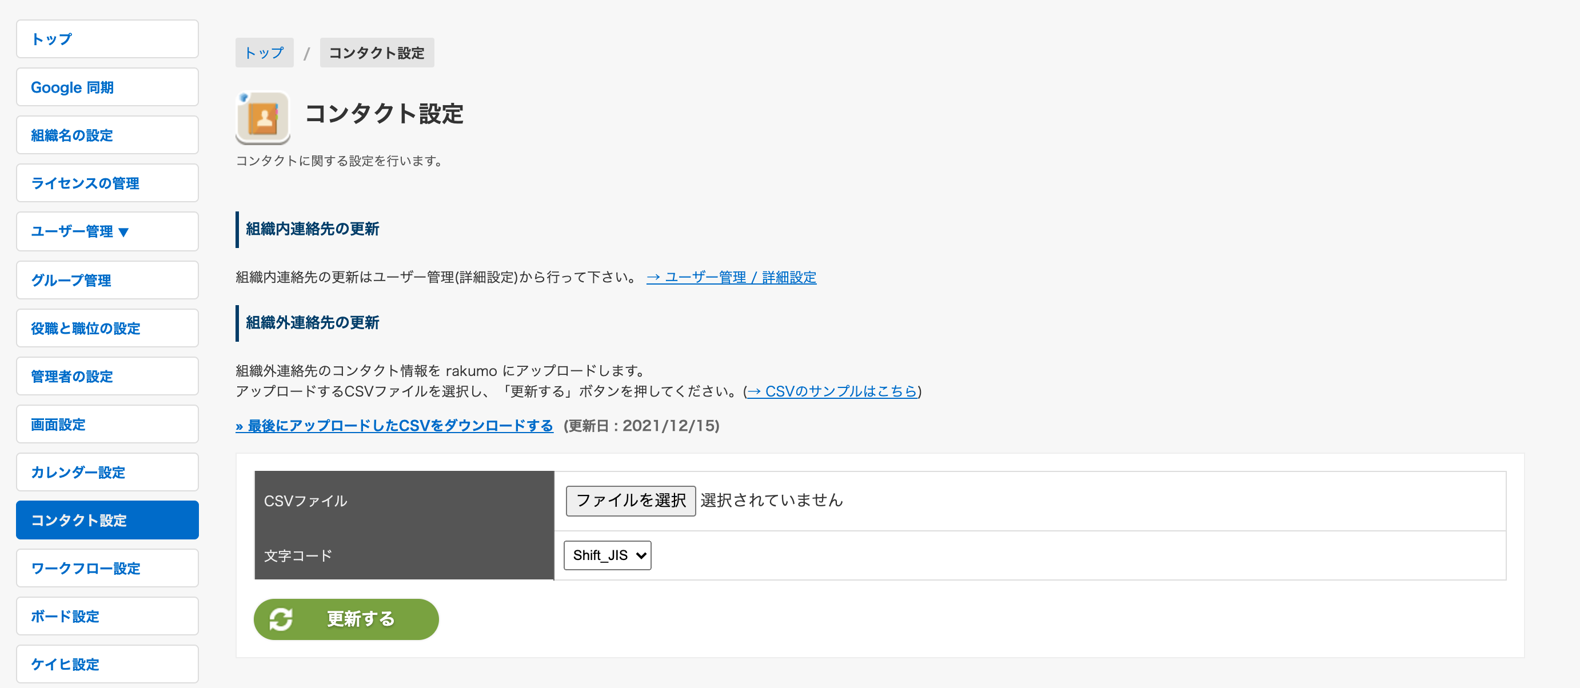
Task: Open the ユーザー管理 / 詳細設定 link
Action: pyautogui.click(x=731, y=277)
